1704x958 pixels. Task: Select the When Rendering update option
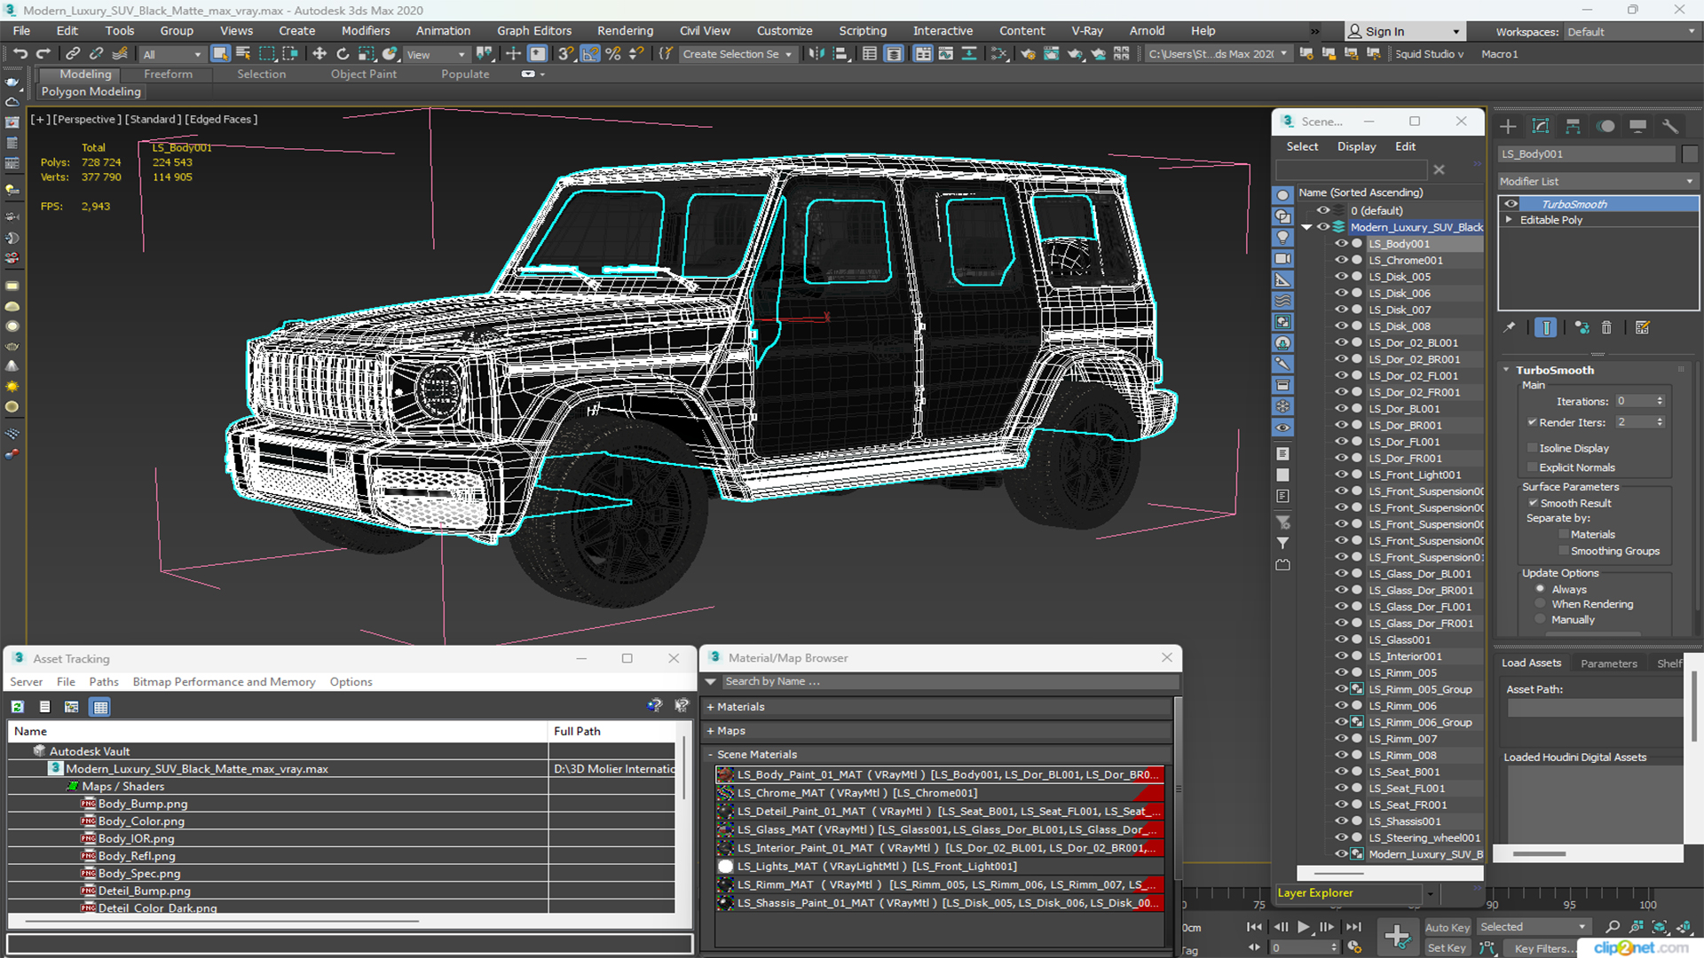[x=1541, y=604]
